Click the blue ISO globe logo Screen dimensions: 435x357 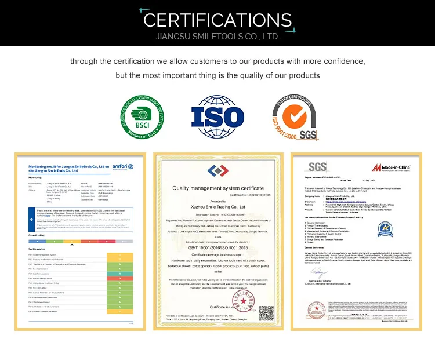coord(217,116)
